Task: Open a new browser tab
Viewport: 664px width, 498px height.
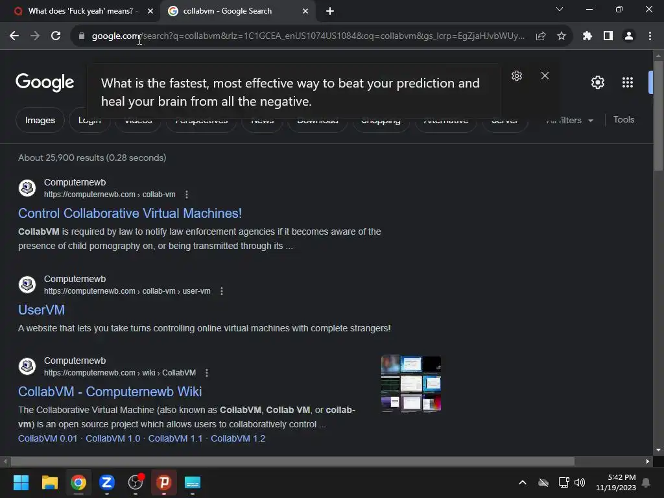Action: (x=330, y=11)
